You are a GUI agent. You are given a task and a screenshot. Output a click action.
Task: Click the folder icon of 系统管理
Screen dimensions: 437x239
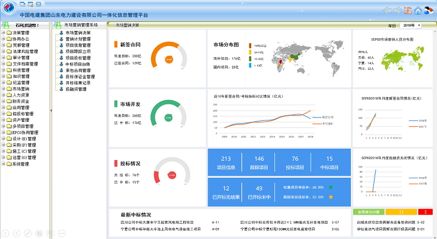tap(9, 164)
